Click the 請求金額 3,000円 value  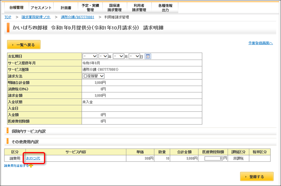pyautogui.click(x=100, y=95)
